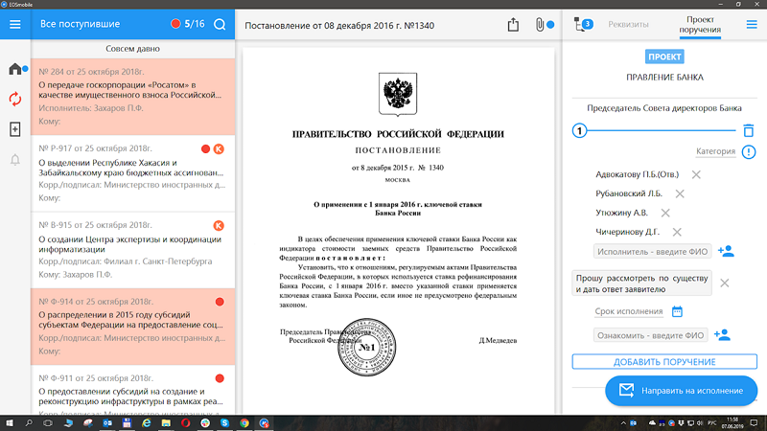Create new document with plus-page icon
Image resolution: width=767 pixels, height=431 pixels.
click(15, 129)
